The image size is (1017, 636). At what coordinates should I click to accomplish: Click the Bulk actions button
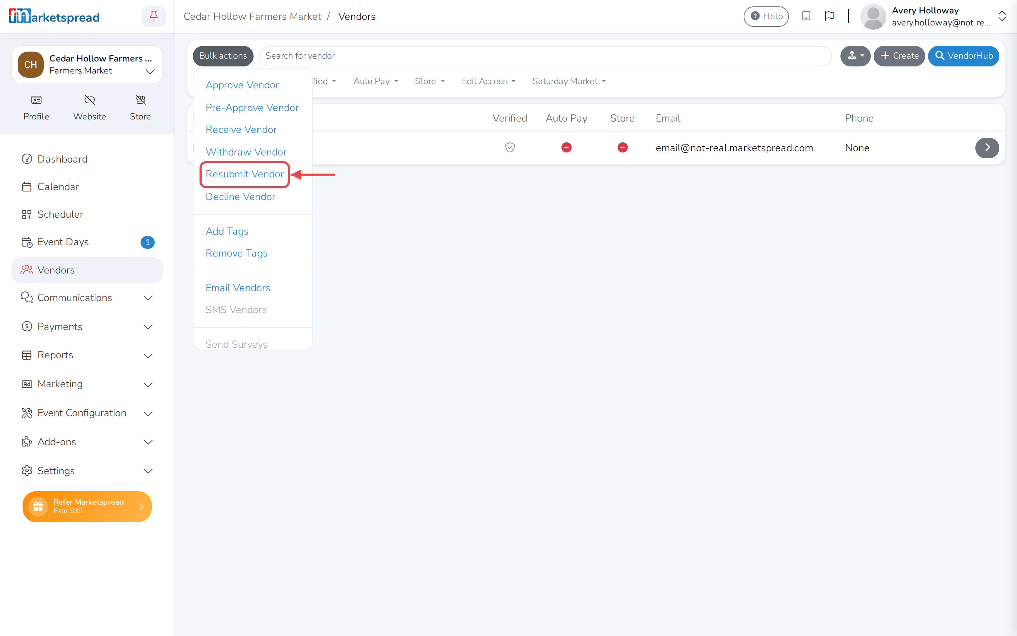pyautogui.click(x=223, y=56)
